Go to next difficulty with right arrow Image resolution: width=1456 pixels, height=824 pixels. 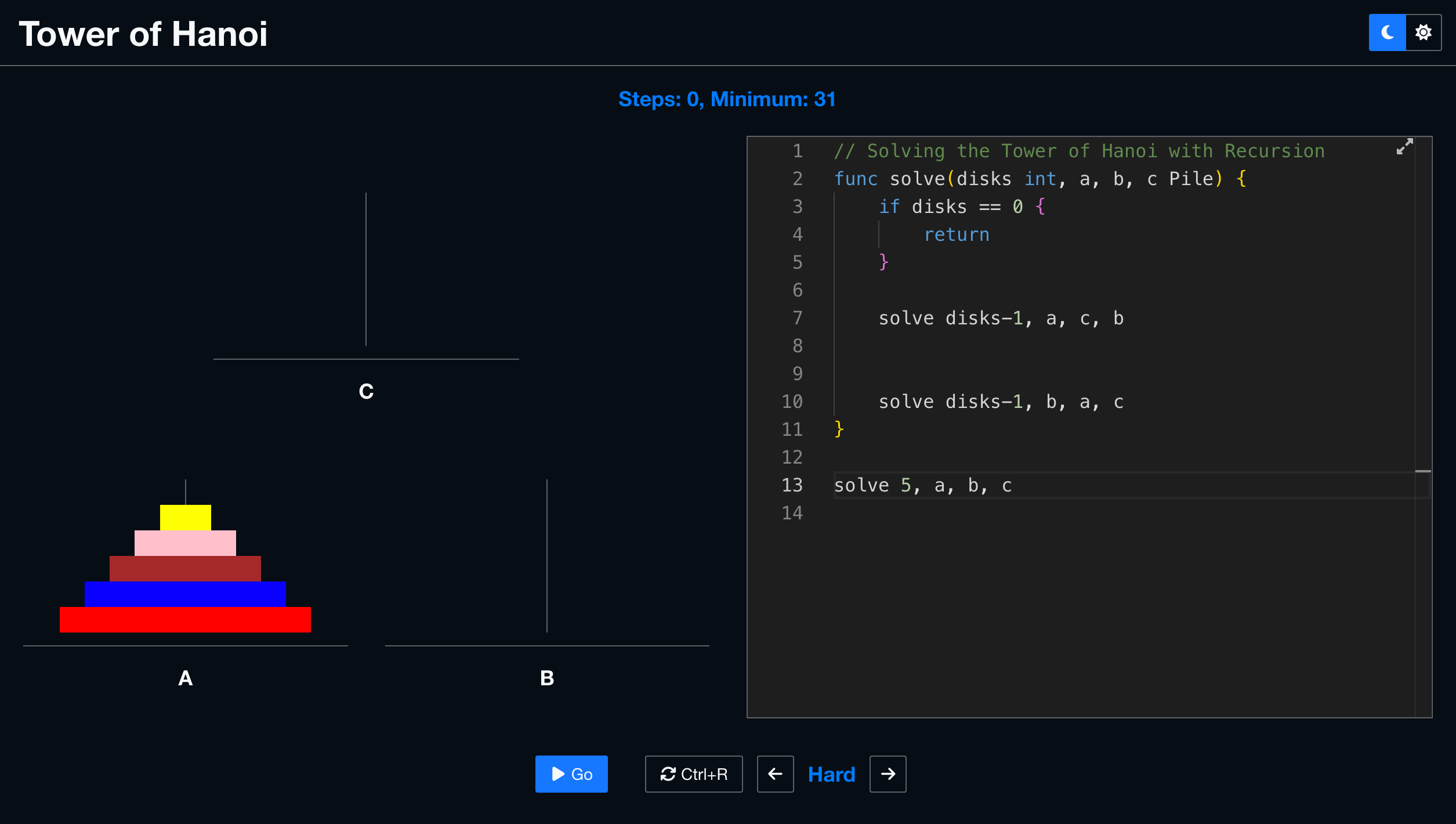(x=888, y=774)
